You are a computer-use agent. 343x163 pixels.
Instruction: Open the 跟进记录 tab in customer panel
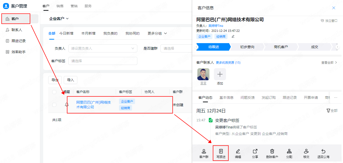[290, 98]
